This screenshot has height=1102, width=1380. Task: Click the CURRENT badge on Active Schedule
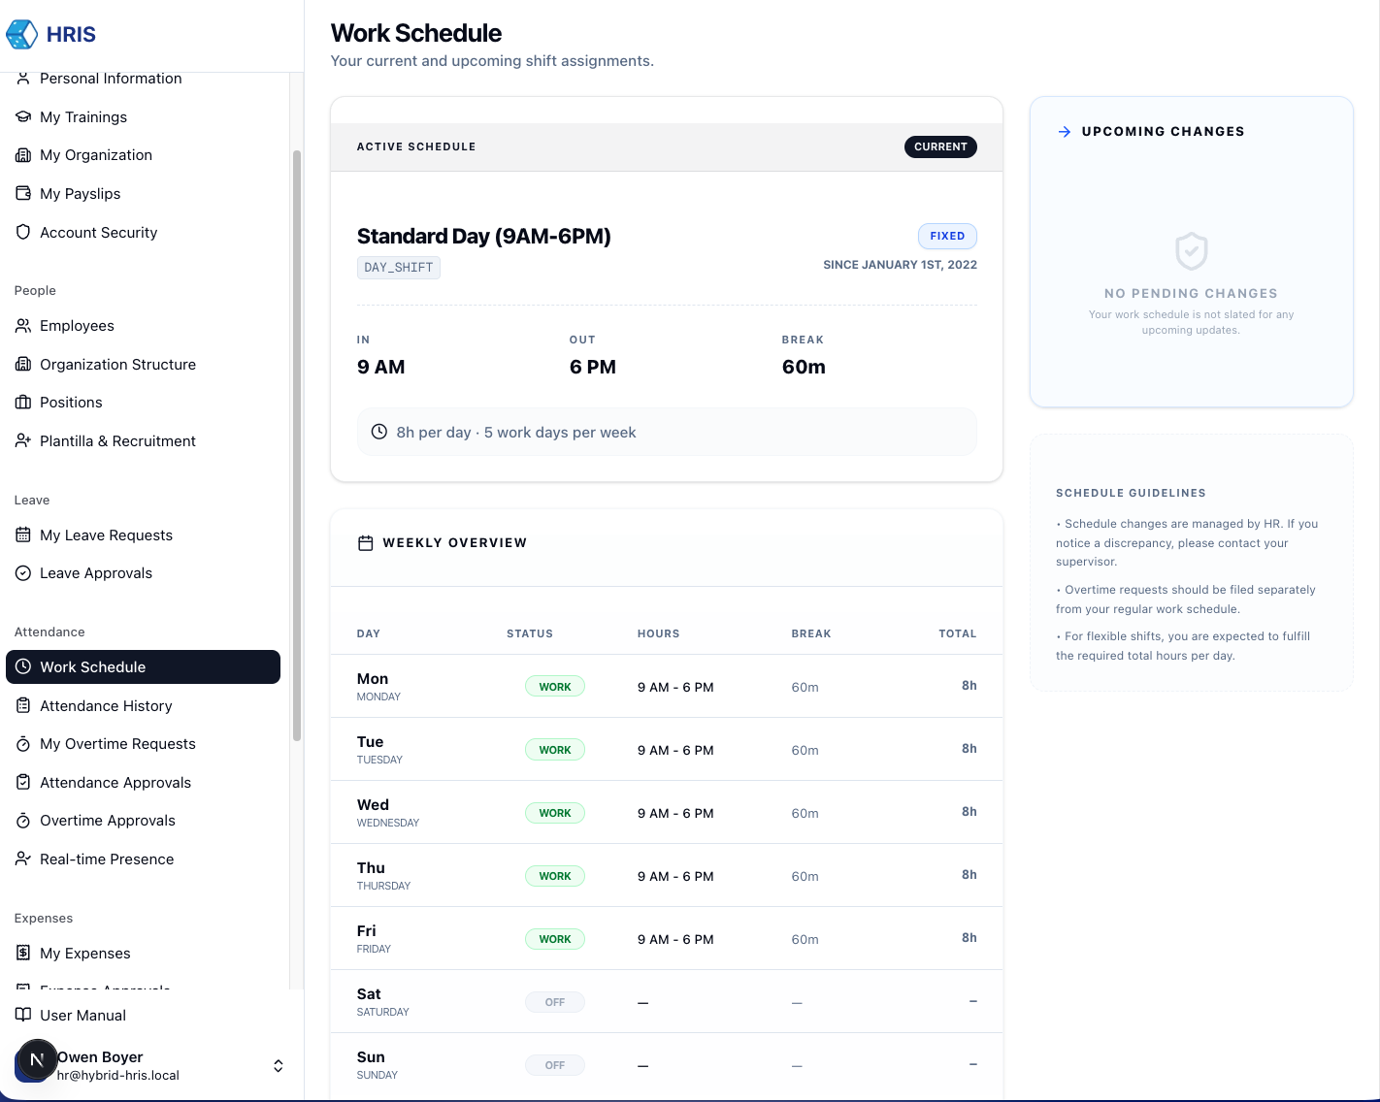coord(940,146)
